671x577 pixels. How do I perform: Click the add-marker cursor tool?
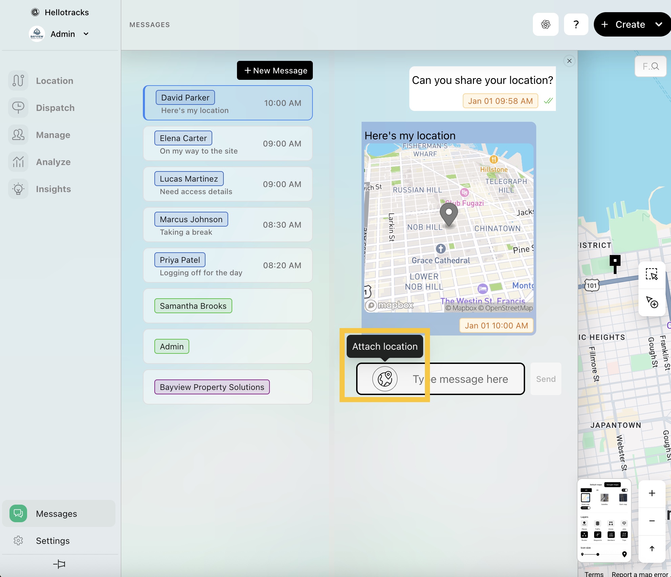tap(651, 302)
